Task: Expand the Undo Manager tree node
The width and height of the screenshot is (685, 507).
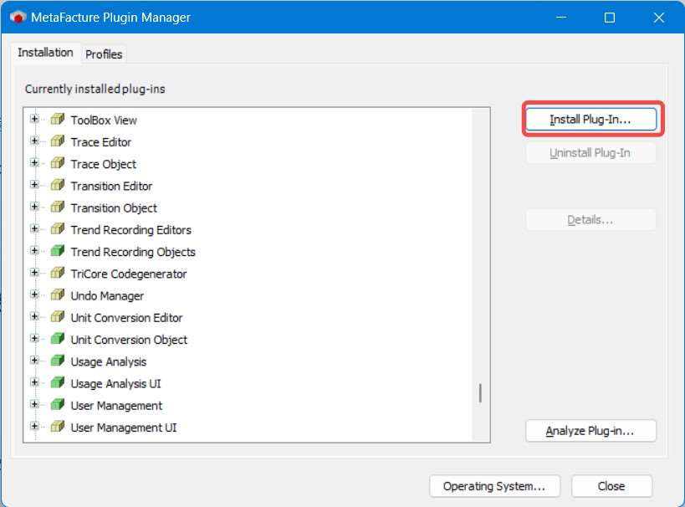Action: pos(34,294)
